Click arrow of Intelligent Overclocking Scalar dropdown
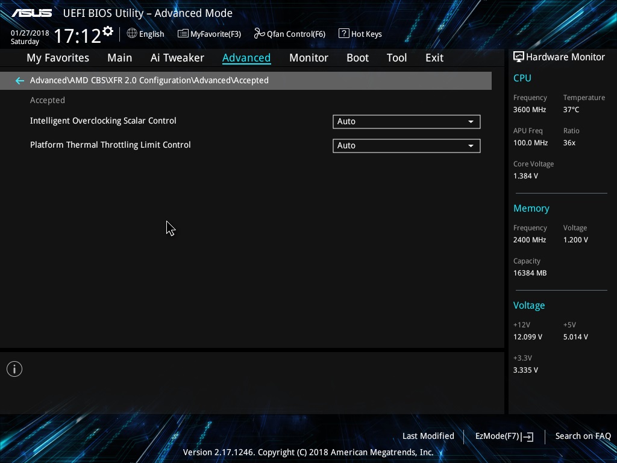Viewport: 617px width, 463px height. pos(471,122)
